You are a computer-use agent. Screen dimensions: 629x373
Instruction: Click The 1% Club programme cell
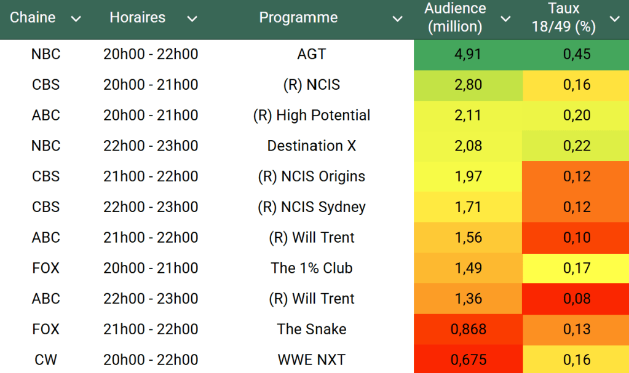(311, 268)
